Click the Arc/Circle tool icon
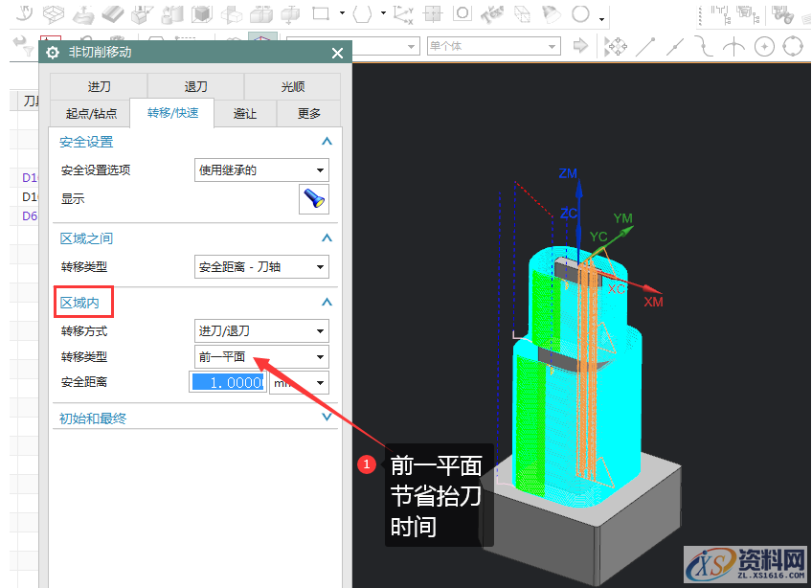 pos(733,43)
